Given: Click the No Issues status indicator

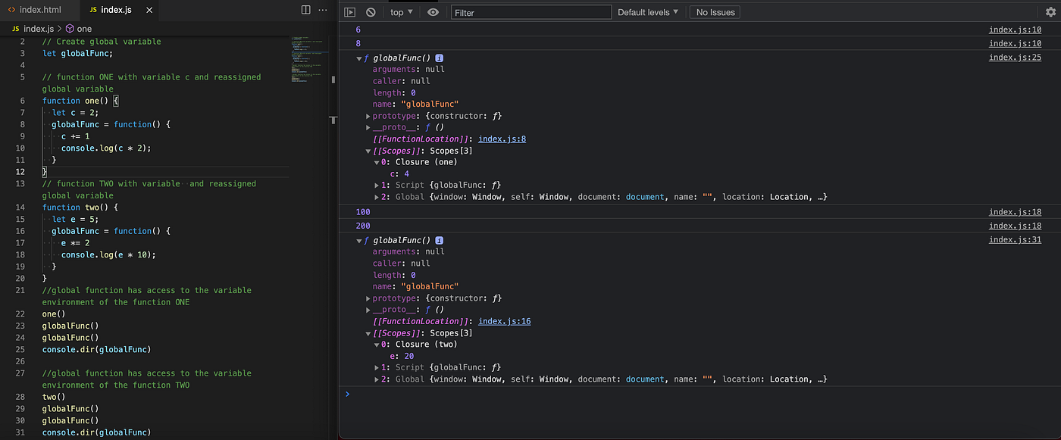Looking at the screenshot, I should click(x=713, y=11).
